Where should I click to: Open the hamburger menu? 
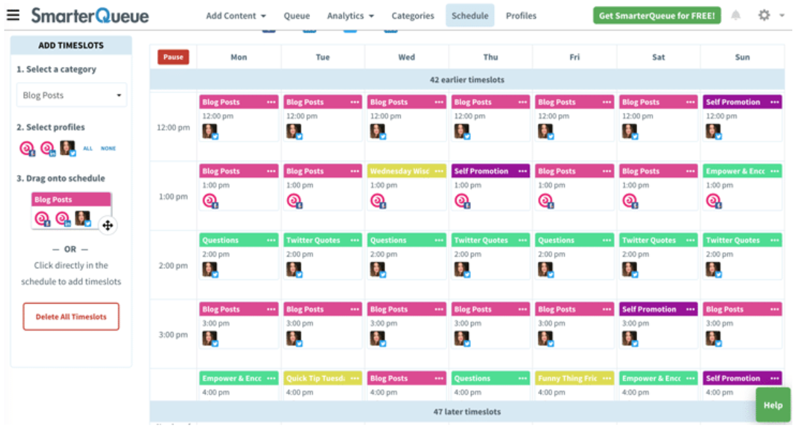[12, 15]
